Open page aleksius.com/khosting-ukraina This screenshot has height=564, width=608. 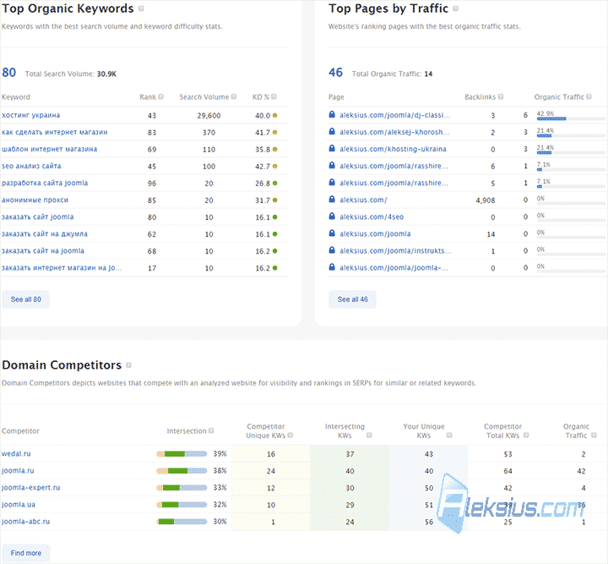[x=393, y=149]
